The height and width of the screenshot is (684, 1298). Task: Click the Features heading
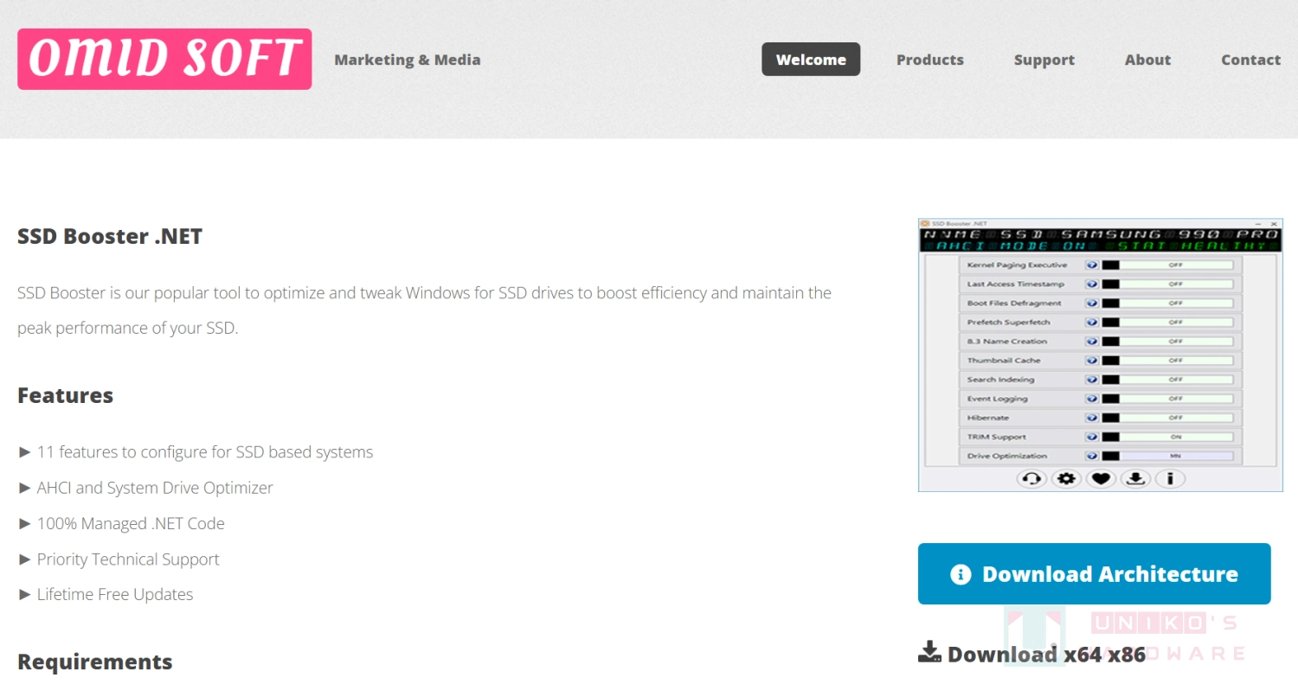pos(66,395)
